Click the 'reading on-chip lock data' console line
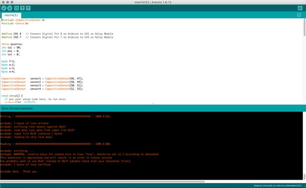This screenshot has width=306, height=188. (x=26, y=137)
